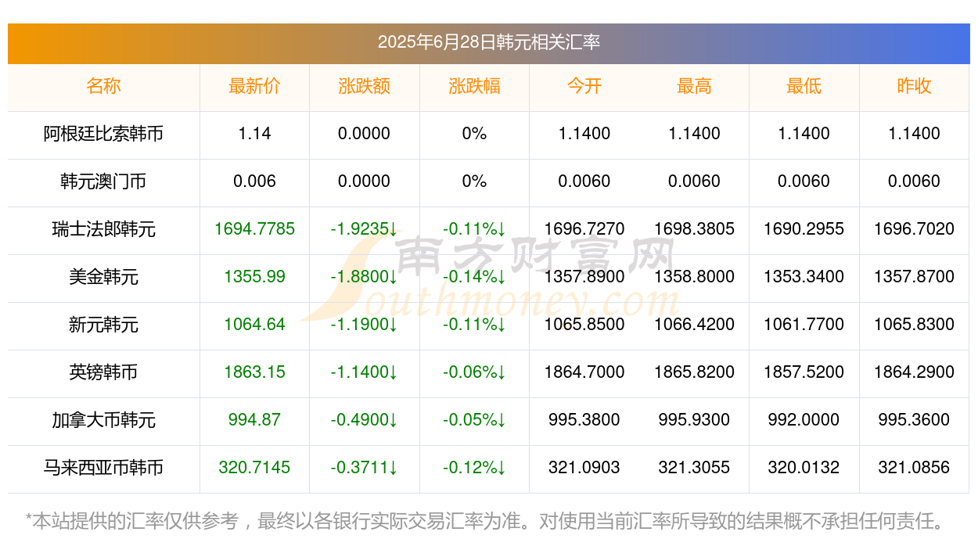
Task: Click latest price 0.006 for 韩元澳门币
Action: 254,181
